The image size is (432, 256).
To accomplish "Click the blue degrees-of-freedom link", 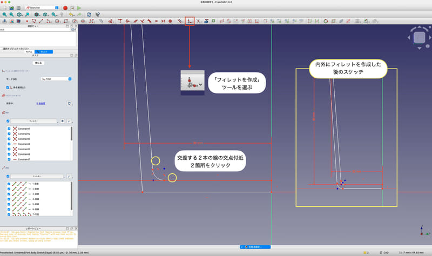I will [x=41, y=103].
